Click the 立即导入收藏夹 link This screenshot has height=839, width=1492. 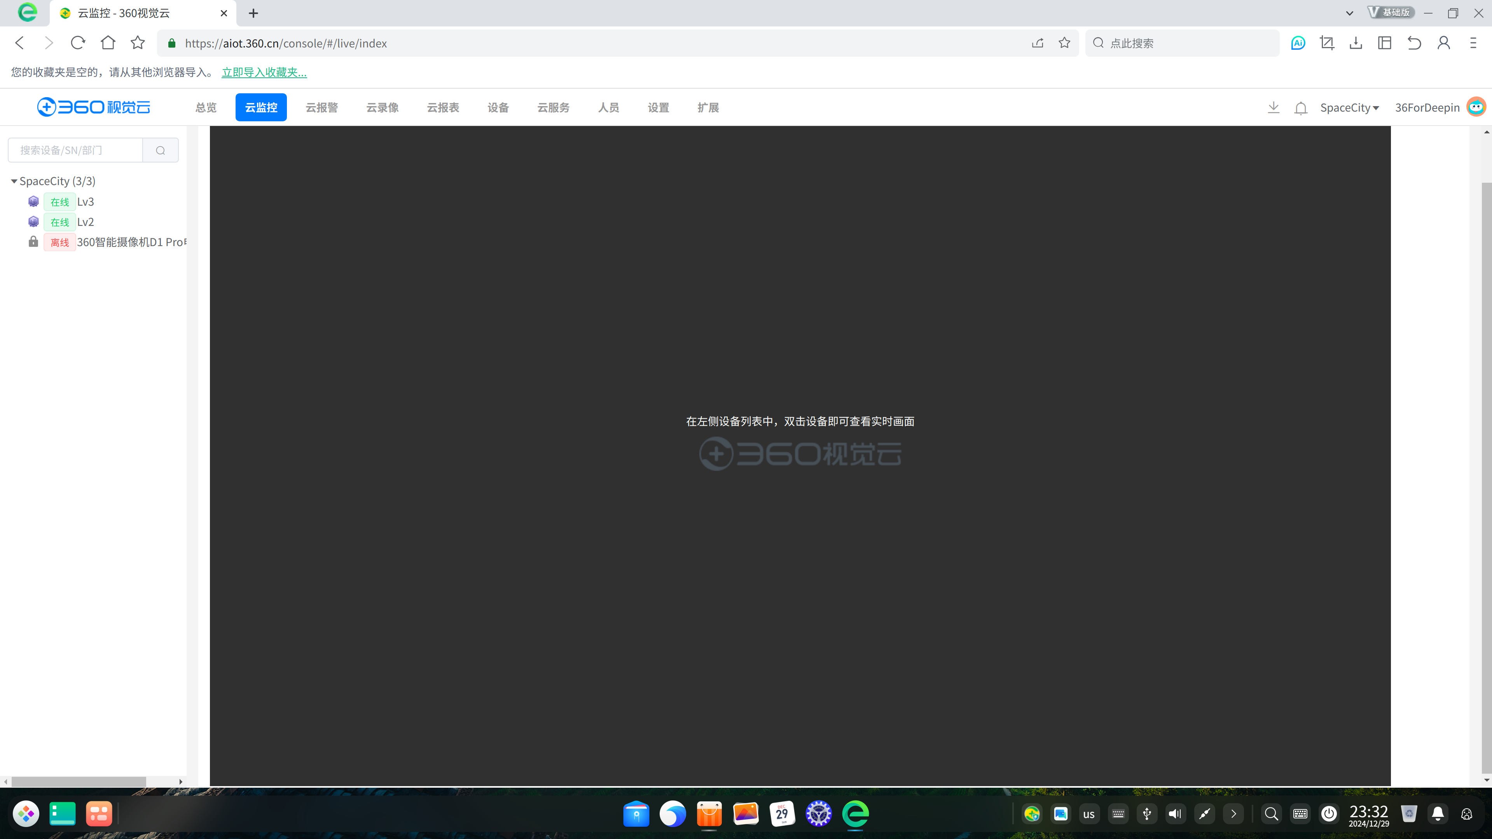pyautogui.click(x=264, y=72)
